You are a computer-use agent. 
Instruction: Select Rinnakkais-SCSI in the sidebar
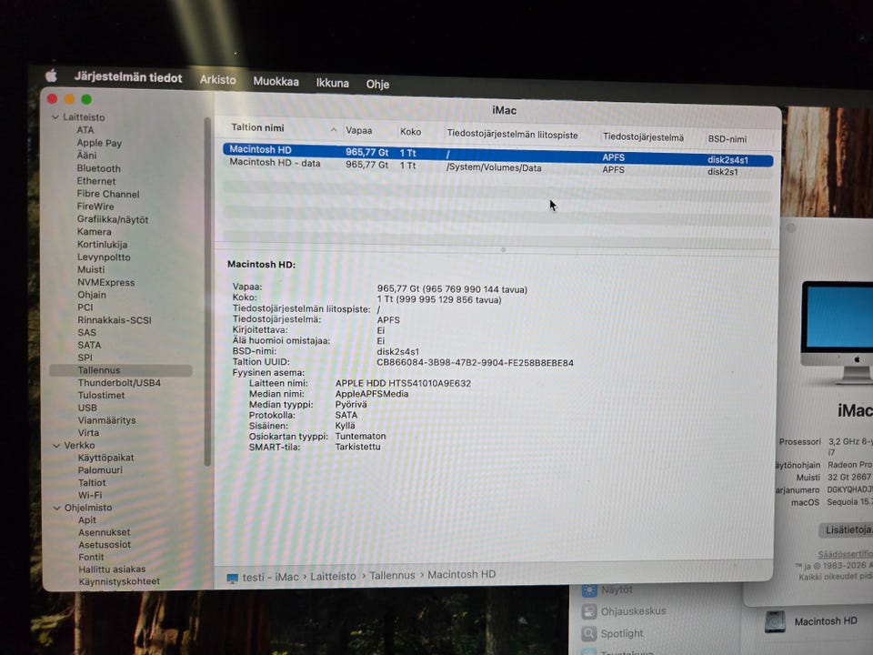click(115, 320)
